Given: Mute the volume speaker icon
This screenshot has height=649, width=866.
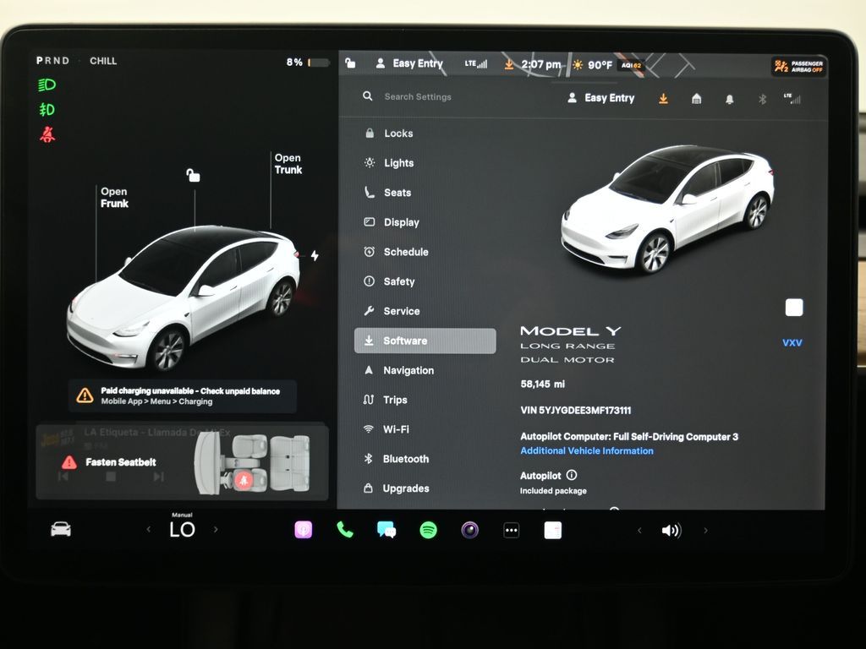Looking at the screenshot, I should [x=671, y=531].
